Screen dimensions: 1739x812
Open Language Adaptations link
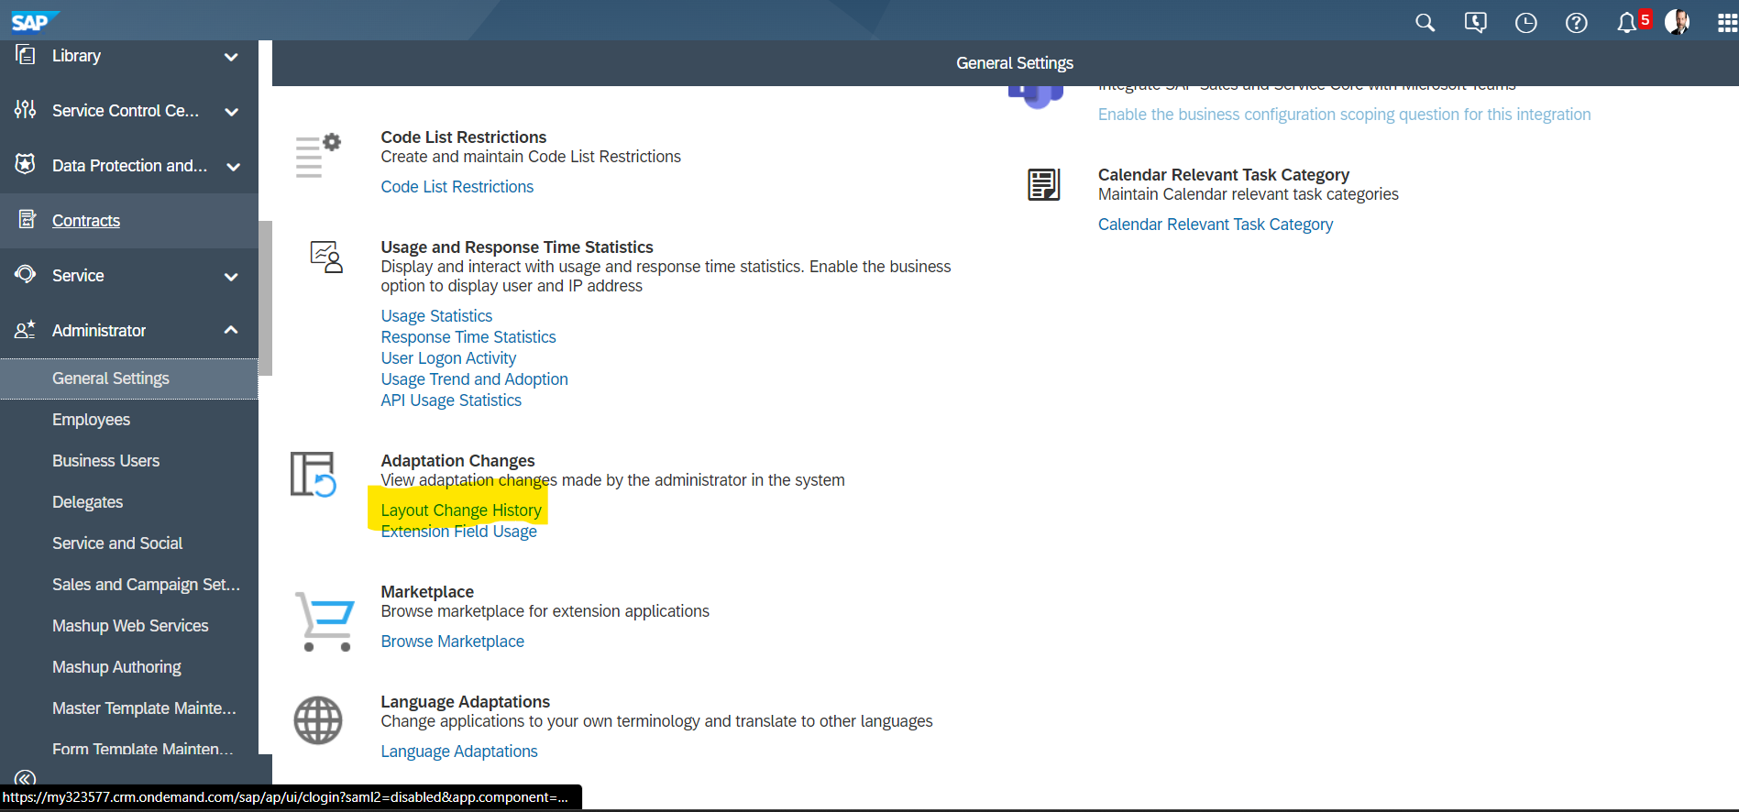tap(459, 752)
